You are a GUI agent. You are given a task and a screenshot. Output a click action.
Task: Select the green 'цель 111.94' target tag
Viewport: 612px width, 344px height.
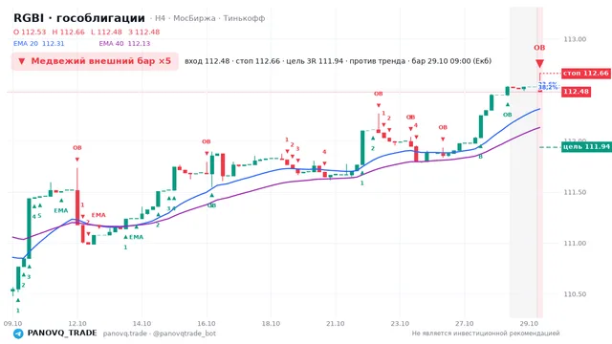click(x=586, y=146)
